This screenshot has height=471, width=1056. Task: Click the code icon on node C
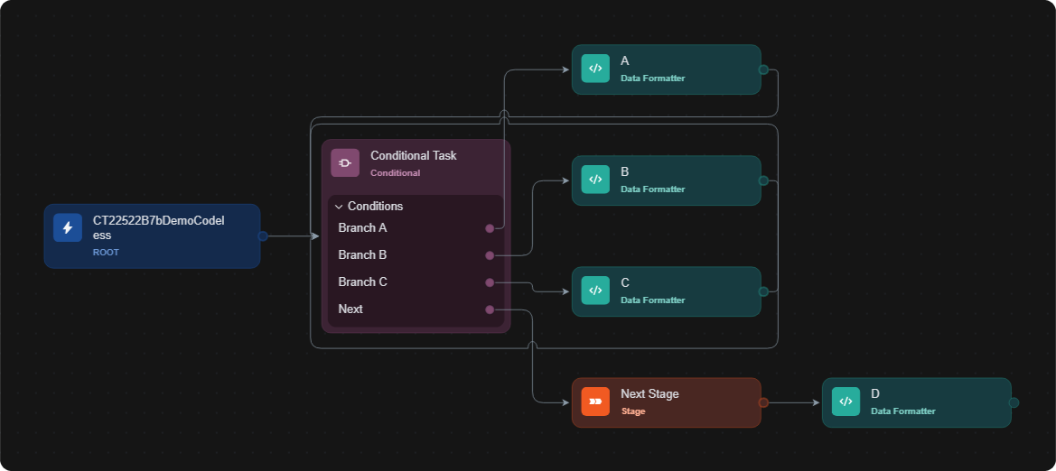595,290
